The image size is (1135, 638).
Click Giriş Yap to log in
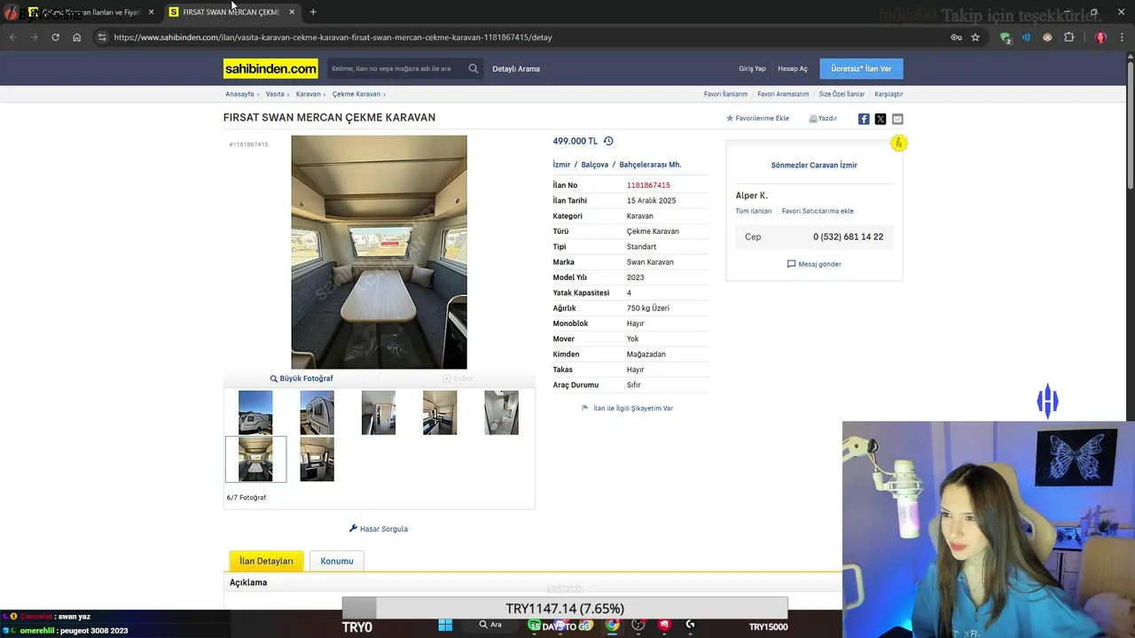pyautogui.click(x=752, y=68)
